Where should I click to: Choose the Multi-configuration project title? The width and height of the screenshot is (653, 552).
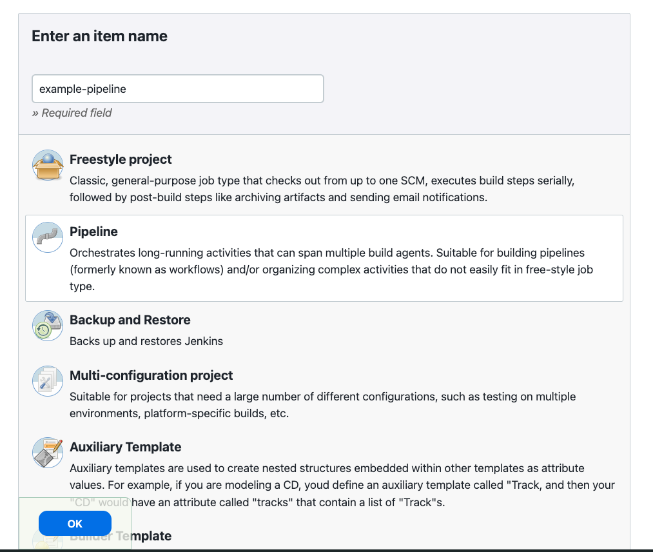151,375
